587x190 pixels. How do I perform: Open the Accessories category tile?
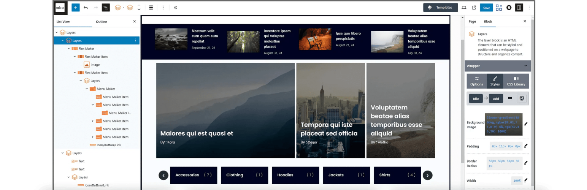[x=194, y=175]
